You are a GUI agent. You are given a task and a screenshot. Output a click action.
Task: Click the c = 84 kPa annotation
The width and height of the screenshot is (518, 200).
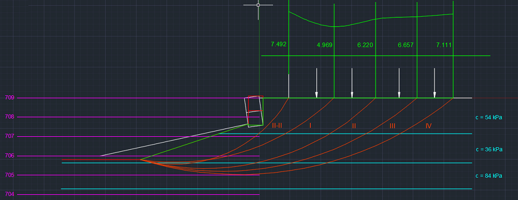[489, 176]
